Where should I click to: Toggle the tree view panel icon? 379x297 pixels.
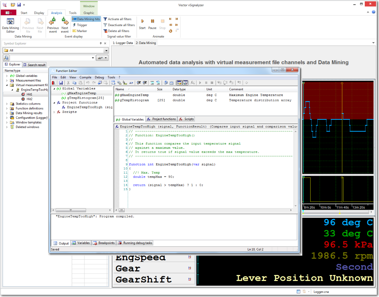[x=179, y=83]
